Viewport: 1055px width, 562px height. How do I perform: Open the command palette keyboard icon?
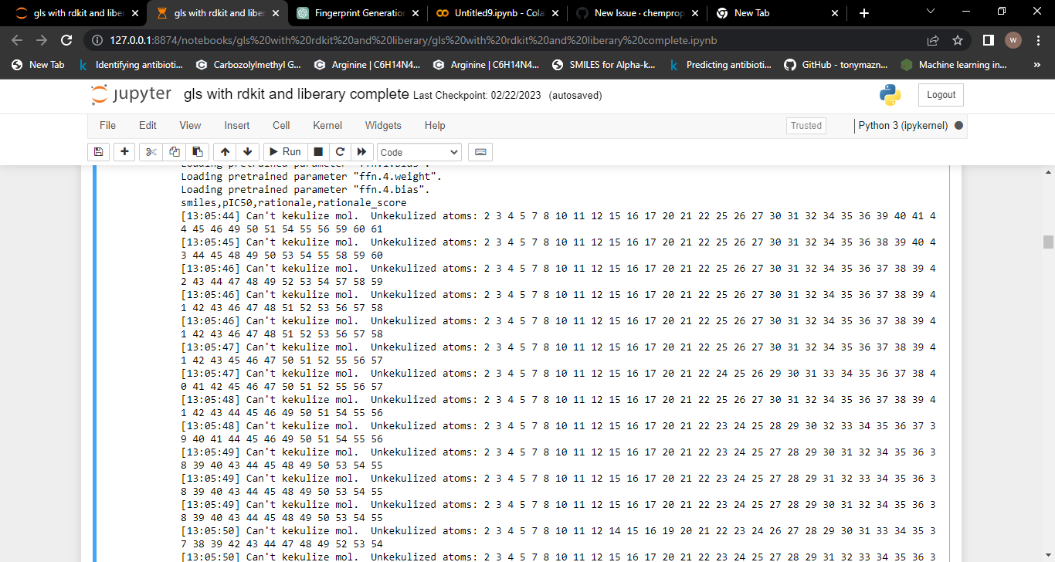pos(480,152)
